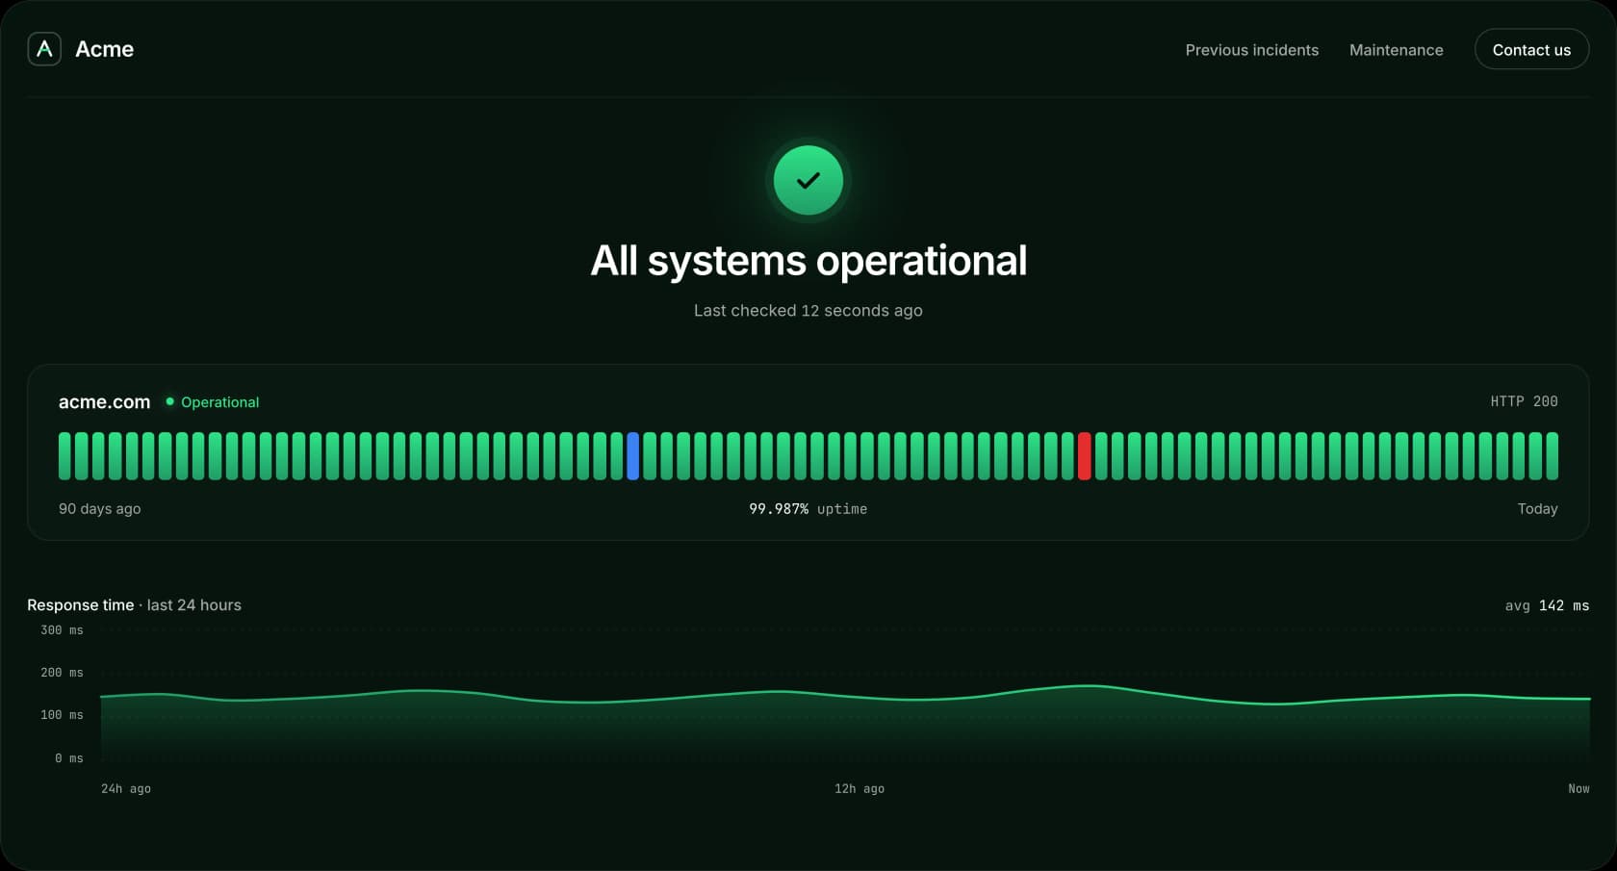Click the Acme brand name
The width and height of the screenshot is (1617, 871).
point(104,49)
